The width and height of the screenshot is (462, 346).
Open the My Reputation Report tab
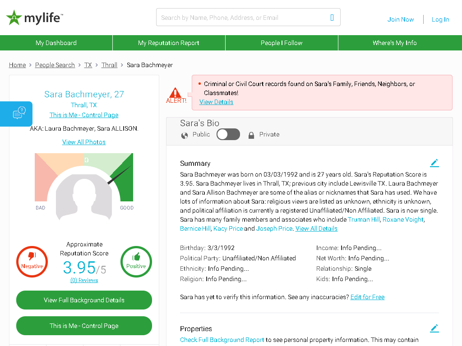169,43
